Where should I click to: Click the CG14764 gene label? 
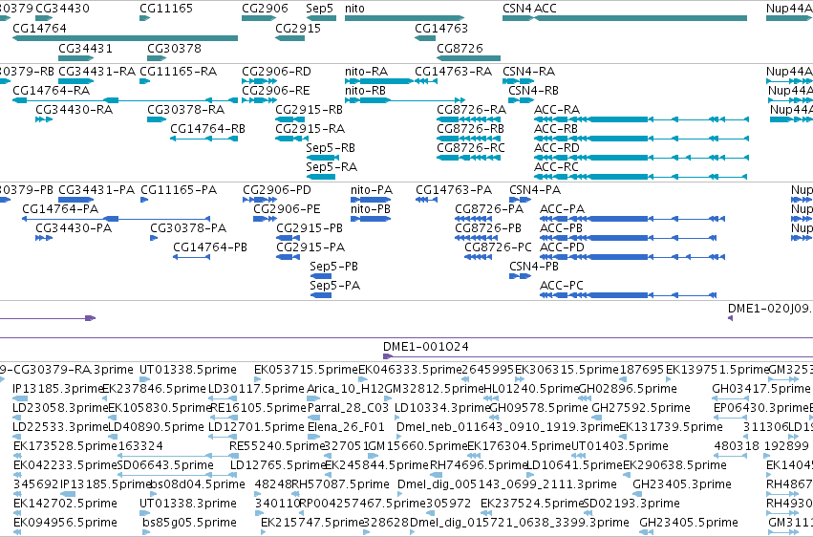click(39, 28)
